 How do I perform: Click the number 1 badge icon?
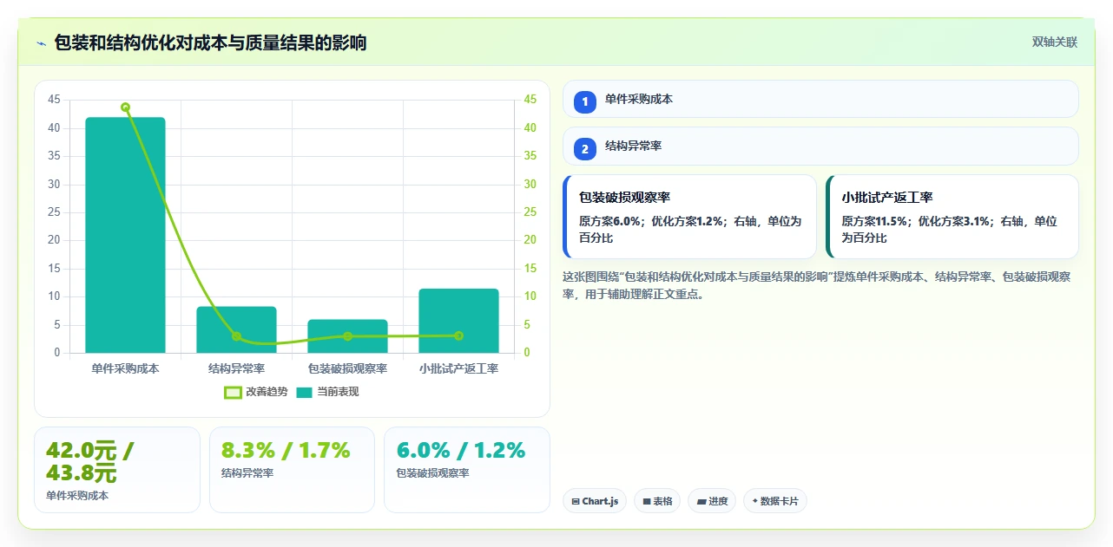click(x=585, y=101)
